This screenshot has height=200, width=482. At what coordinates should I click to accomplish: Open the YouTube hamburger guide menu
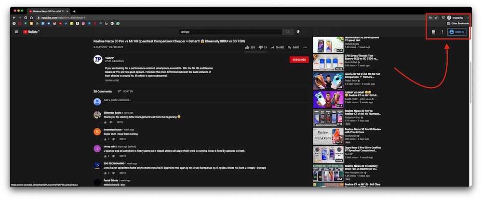tap(16, 32)
